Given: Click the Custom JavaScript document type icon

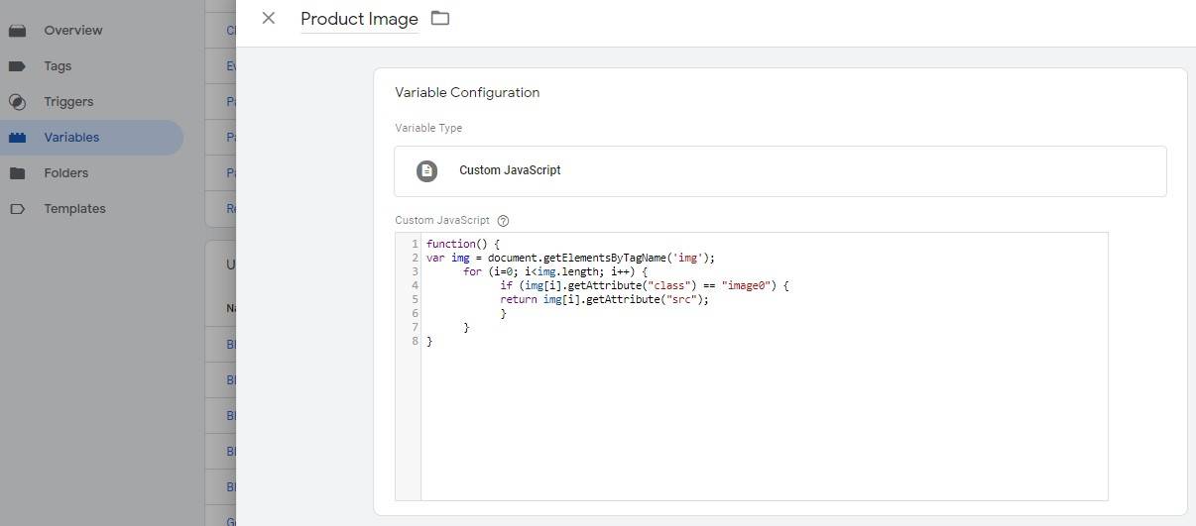Looking at the screenshot, I should click(x=426, y=171).
